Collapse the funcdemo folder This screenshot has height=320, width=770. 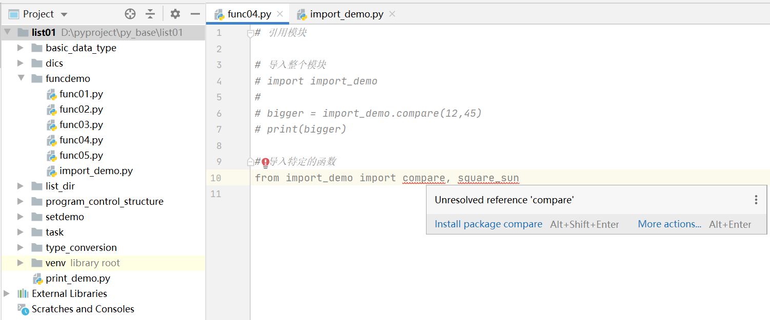(x=20, y=78)
